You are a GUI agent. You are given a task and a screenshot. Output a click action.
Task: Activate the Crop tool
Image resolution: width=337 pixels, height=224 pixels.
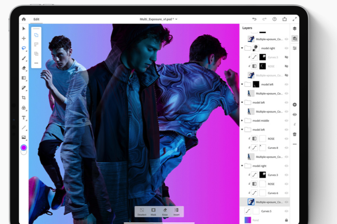pyautogui.click(x=23, y=97)
